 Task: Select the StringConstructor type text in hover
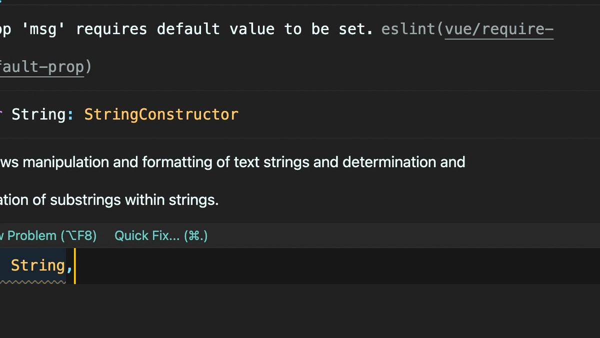coord(161,114)
